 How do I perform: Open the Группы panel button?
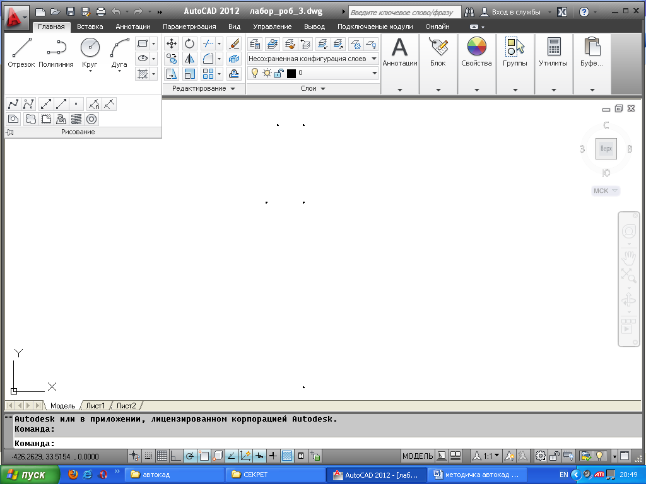pos(515,64)
